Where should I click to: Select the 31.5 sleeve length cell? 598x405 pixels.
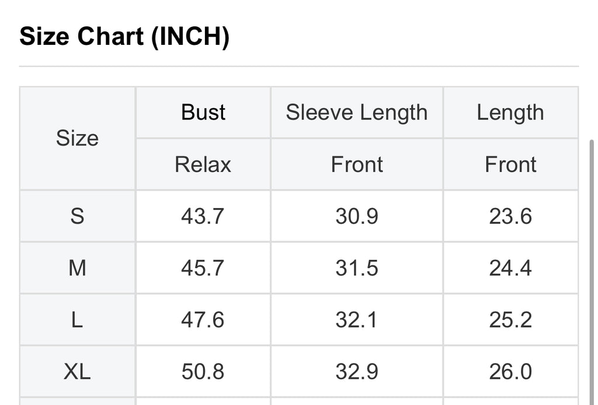coord(357,268)
